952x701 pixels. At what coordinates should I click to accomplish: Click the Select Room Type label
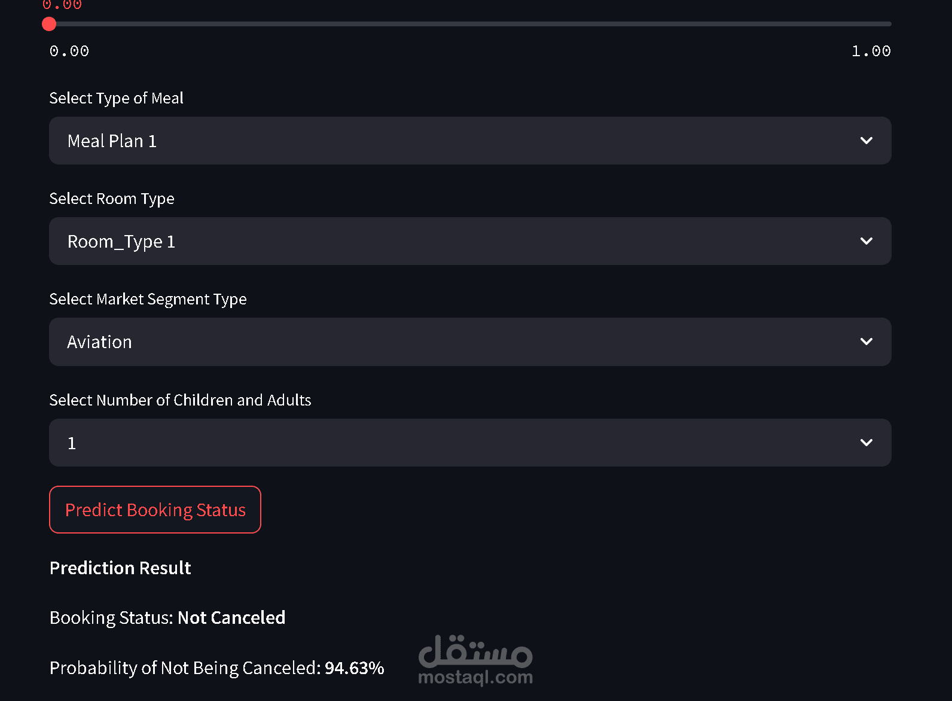(x=112, y=199)
